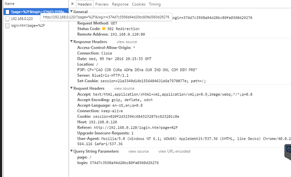The width and height of the screenshot is (291, 177).
Task: Select the Headers tab
Action: point(85,4)
